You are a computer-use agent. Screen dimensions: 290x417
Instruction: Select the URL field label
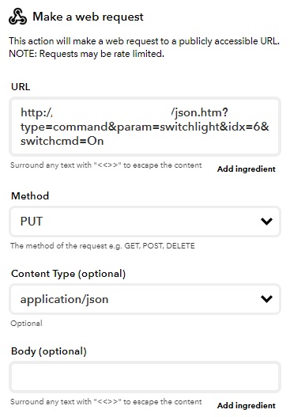coord(21,87)
